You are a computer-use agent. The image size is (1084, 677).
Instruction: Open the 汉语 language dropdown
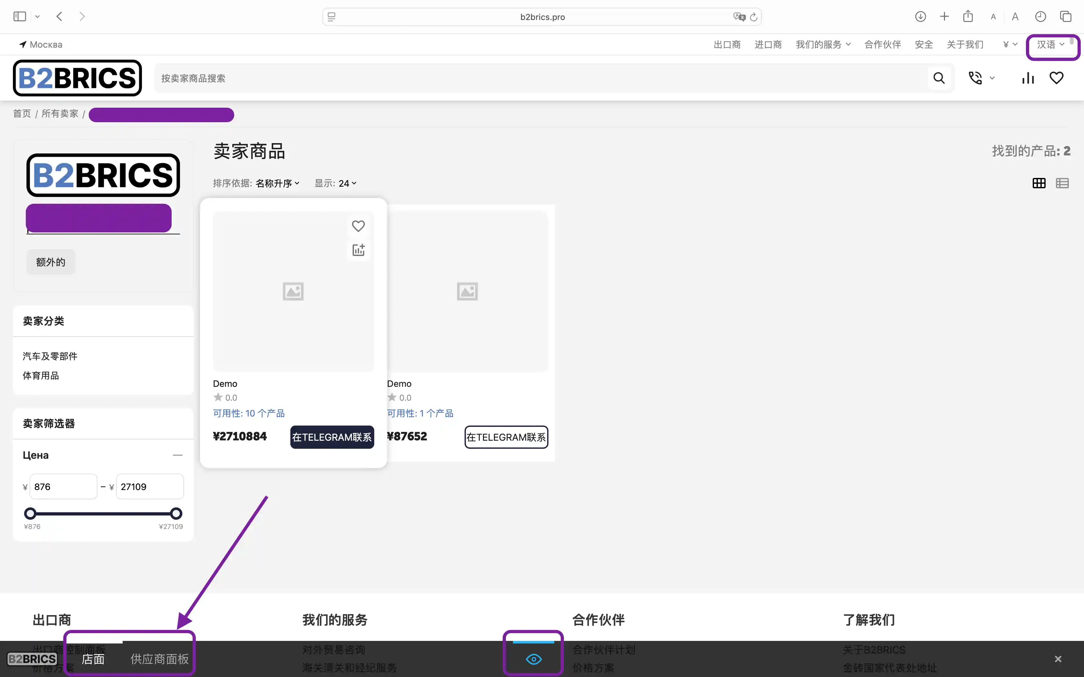pos(1050,44)
